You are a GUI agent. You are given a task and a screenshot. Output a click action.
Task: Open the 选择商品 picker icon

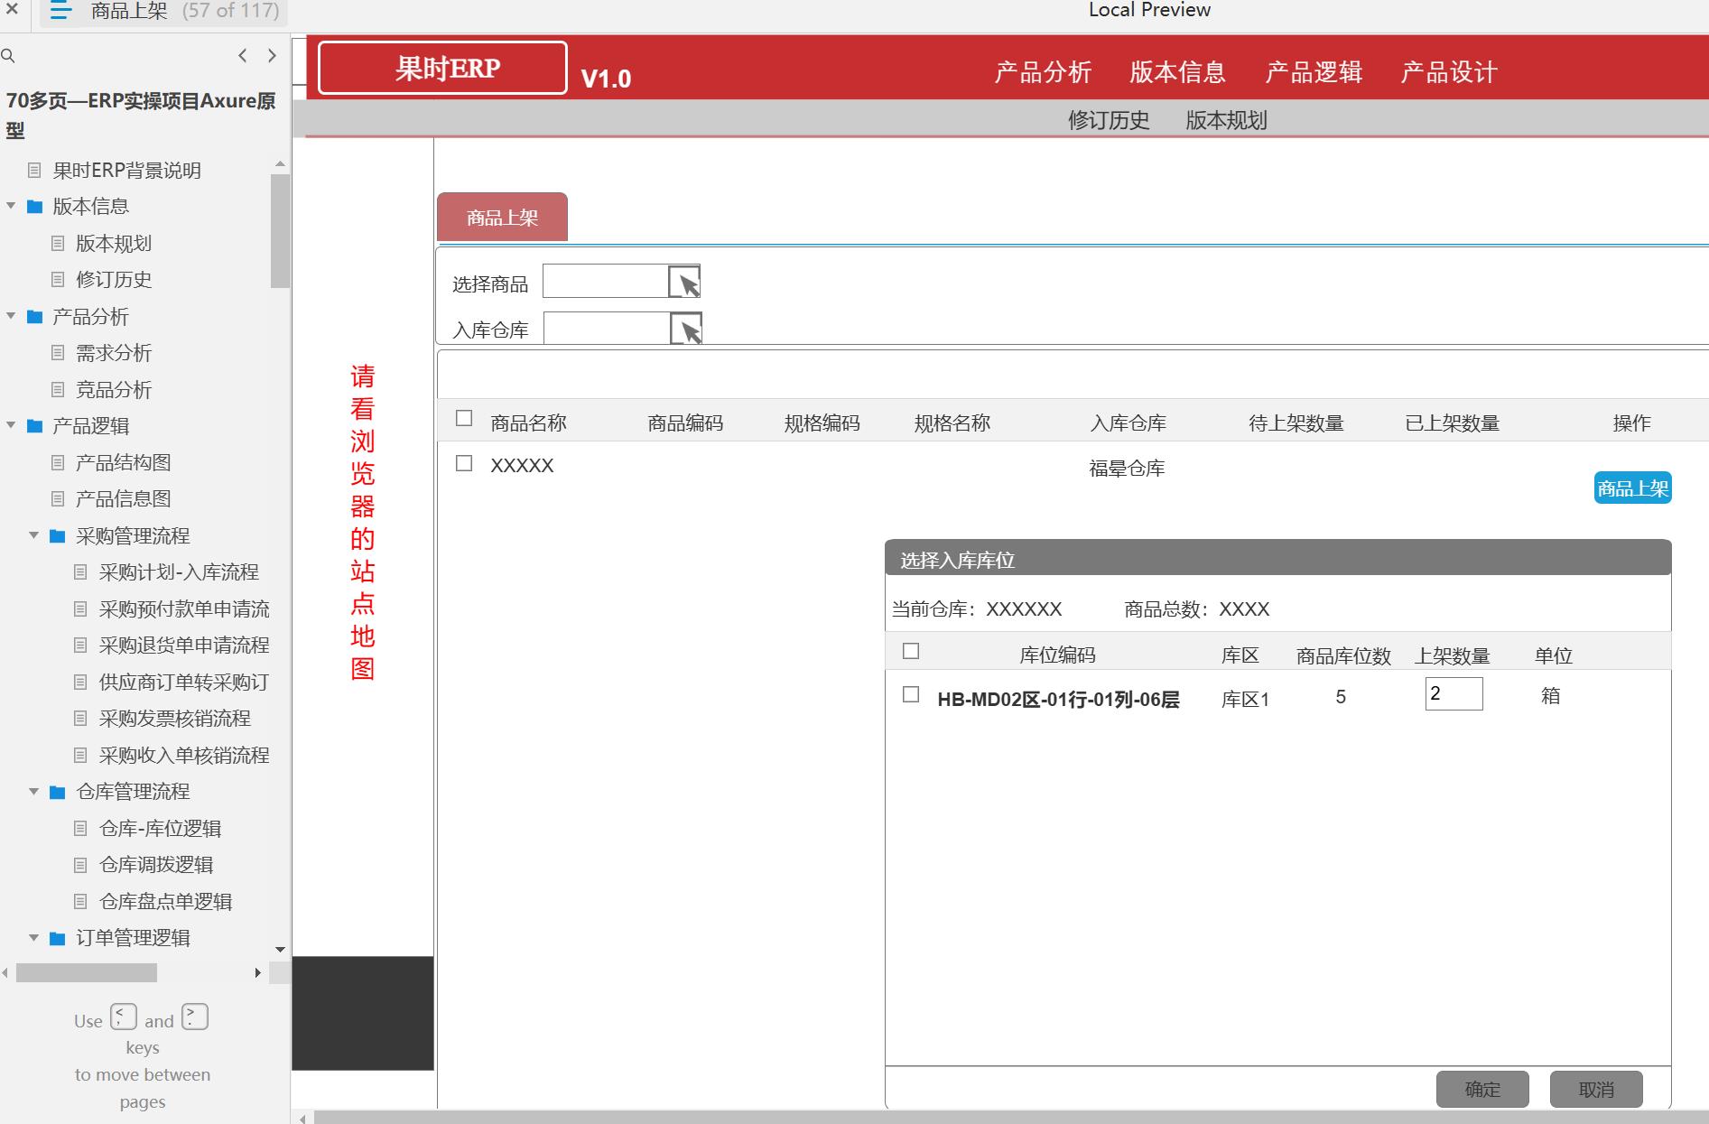[684, 282]
